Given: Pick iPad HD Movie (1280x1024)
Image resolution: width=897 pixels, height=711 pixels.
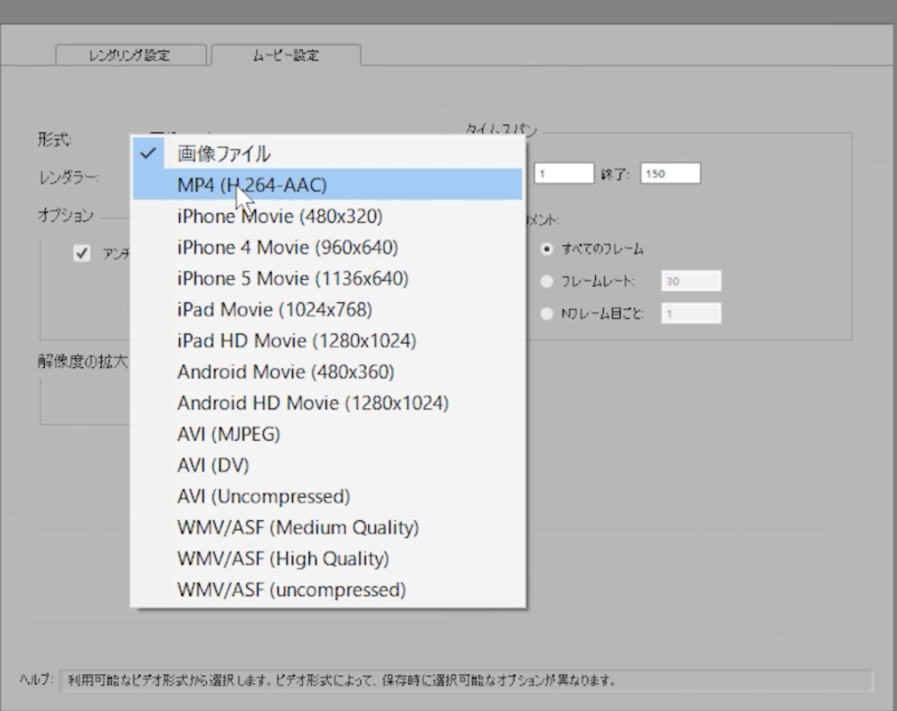Looking at the screenshot, I should [x=296, y=341].
